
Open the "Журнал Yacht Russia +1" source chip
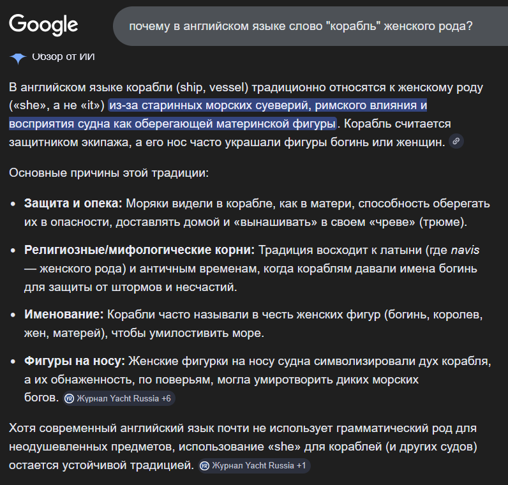pyautogui.click(x=253, y=465)
